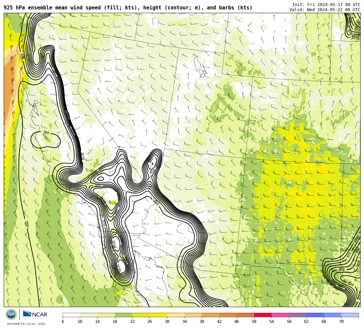
Task: Pick the 66–70 kts periwinkle swatch
Action: [332, 315]
